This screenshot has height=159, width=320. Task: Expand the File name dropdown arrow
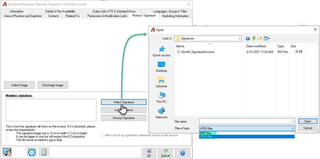click(x=293, y=121)
